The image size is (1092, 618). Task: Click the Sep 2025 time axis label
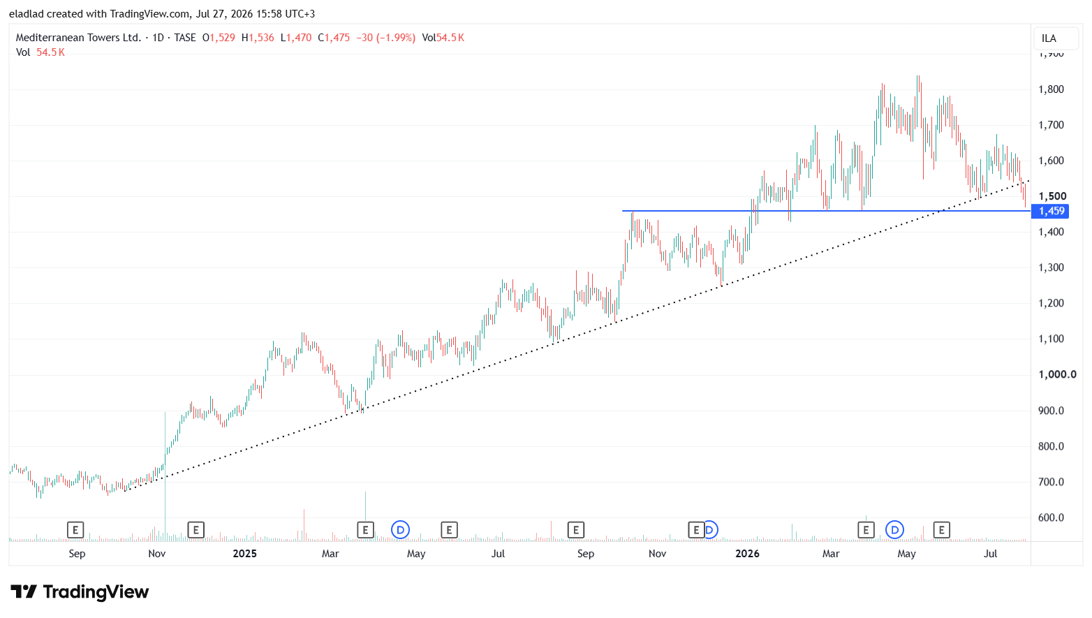click(586, 554)
